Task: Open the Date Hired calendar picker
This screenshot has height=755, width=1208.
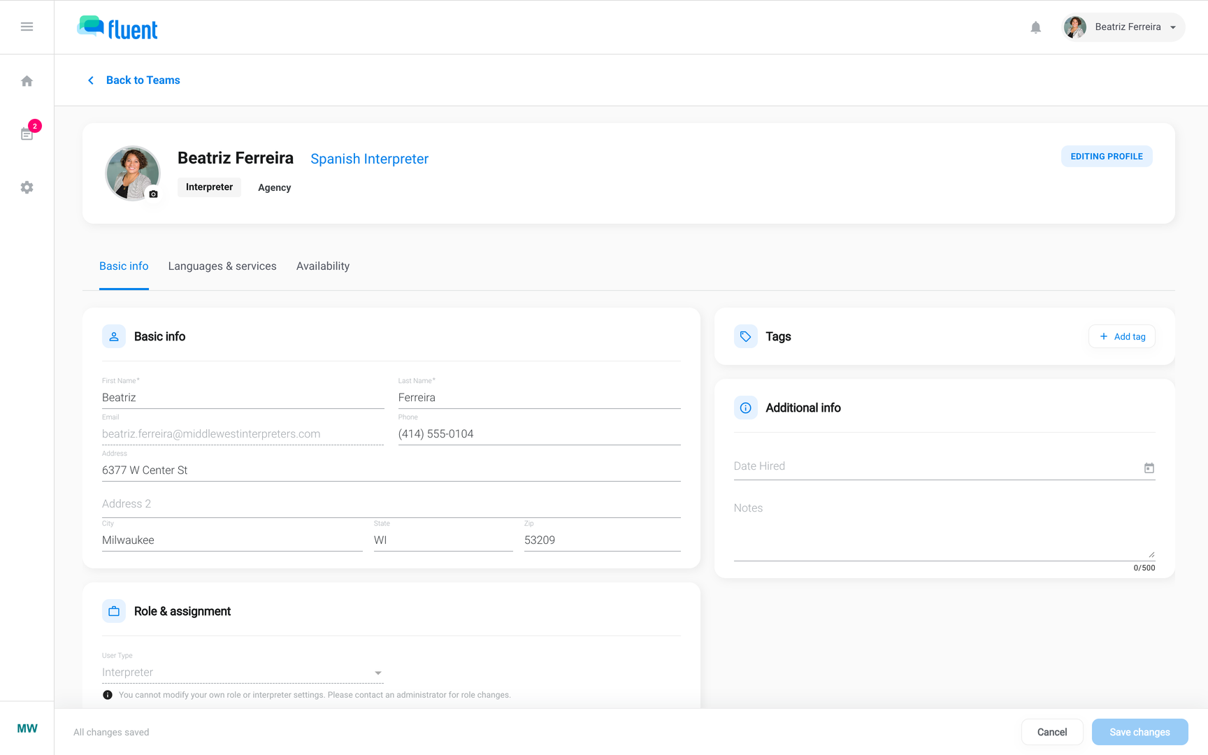Action: [1149, 468]
